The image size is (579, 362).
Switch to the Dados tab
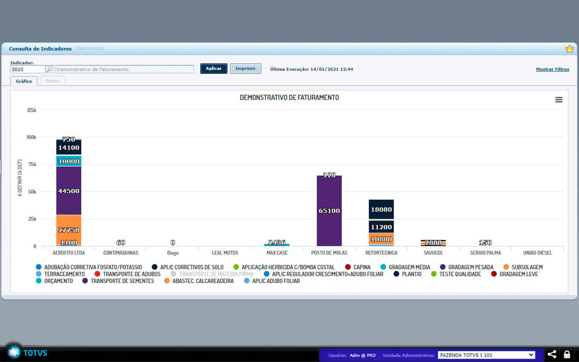pos(53,81)
